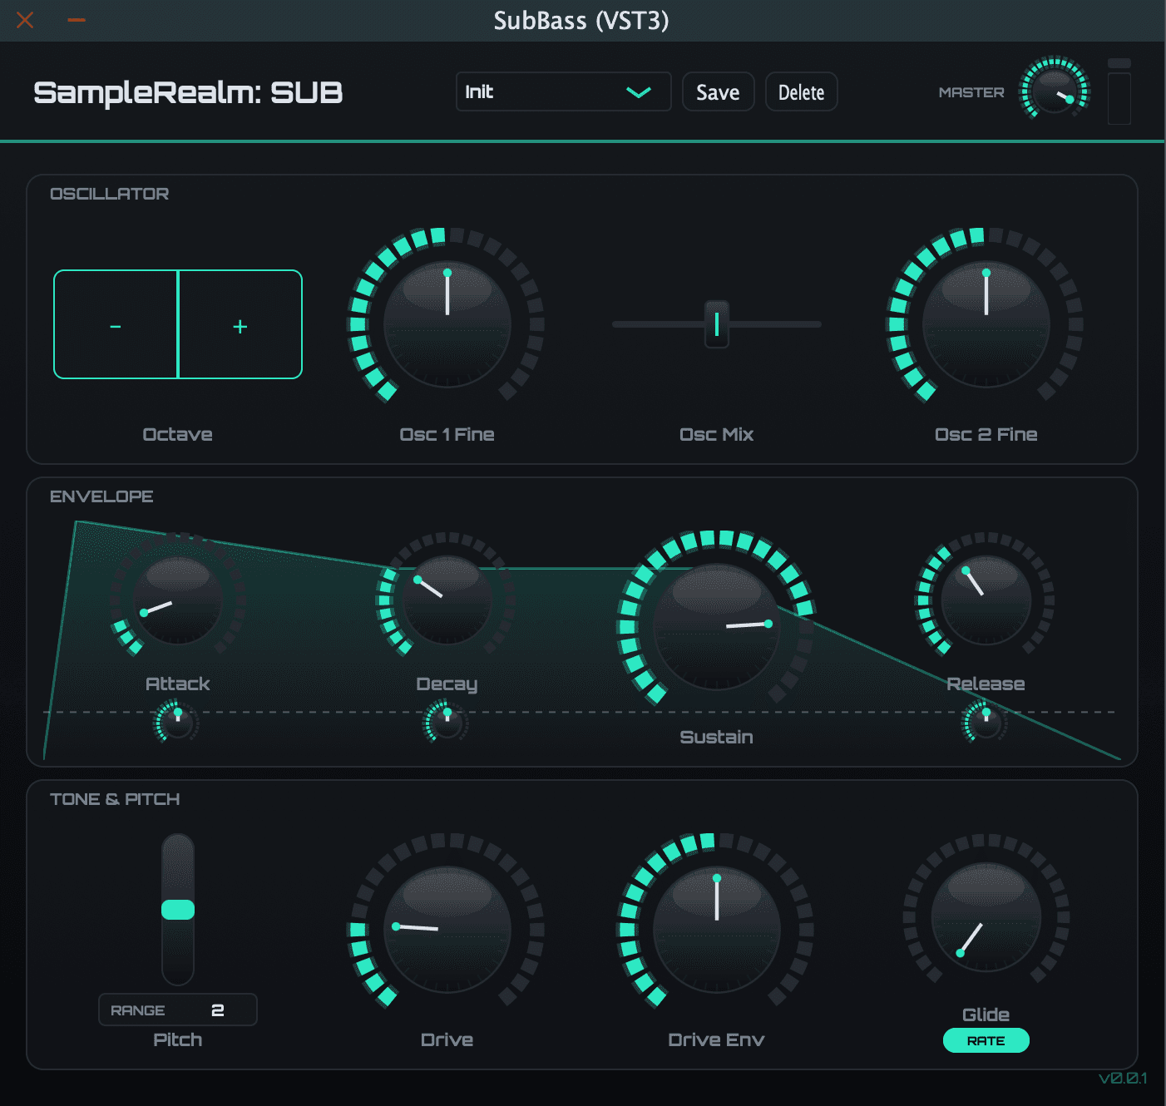Click the Pitch bend slider thumb
This screenshot has height=1106, width=1166.
[178, 910]
